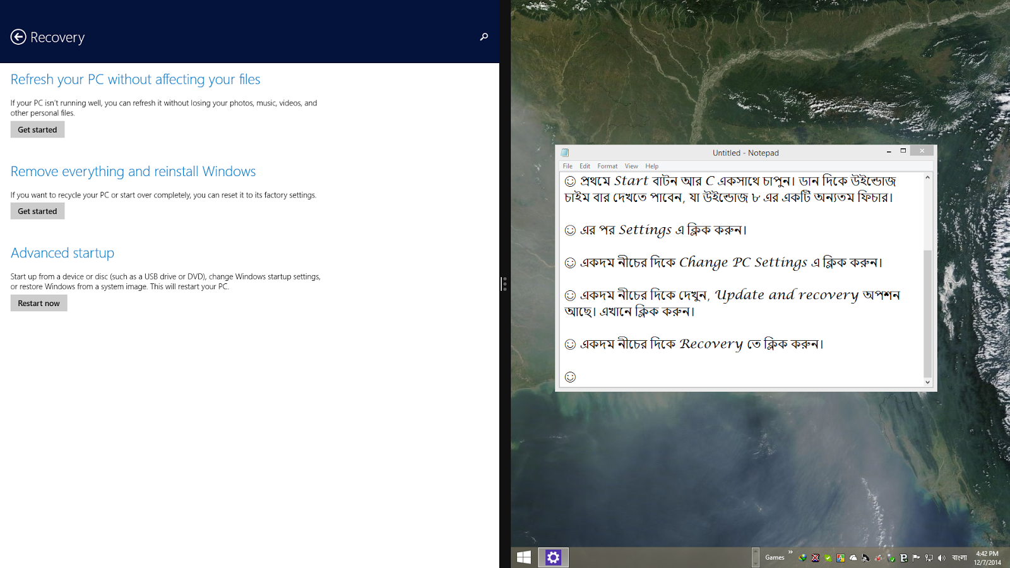Click the small red tray icon left of USB icon
Screen dimensions: 1010x568
(x=878, y=558)
